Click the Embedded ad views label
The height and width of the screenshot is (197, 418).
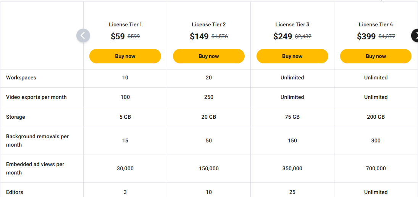[35, 168]
